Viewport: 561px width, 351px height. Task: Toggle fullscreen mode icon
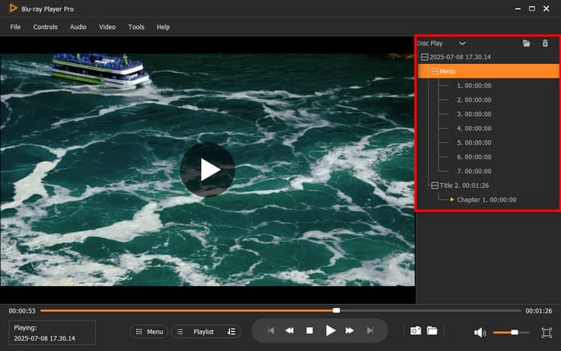[547, 333]
